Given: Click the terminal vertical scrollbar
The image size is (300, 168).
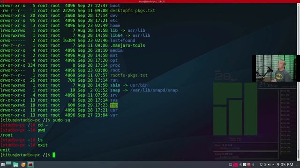Looking at the screenshot, I should pos(298,82).
